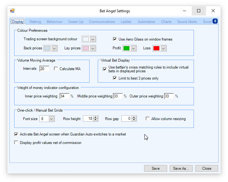Click the Intervals input field

(x=44, y=69)
